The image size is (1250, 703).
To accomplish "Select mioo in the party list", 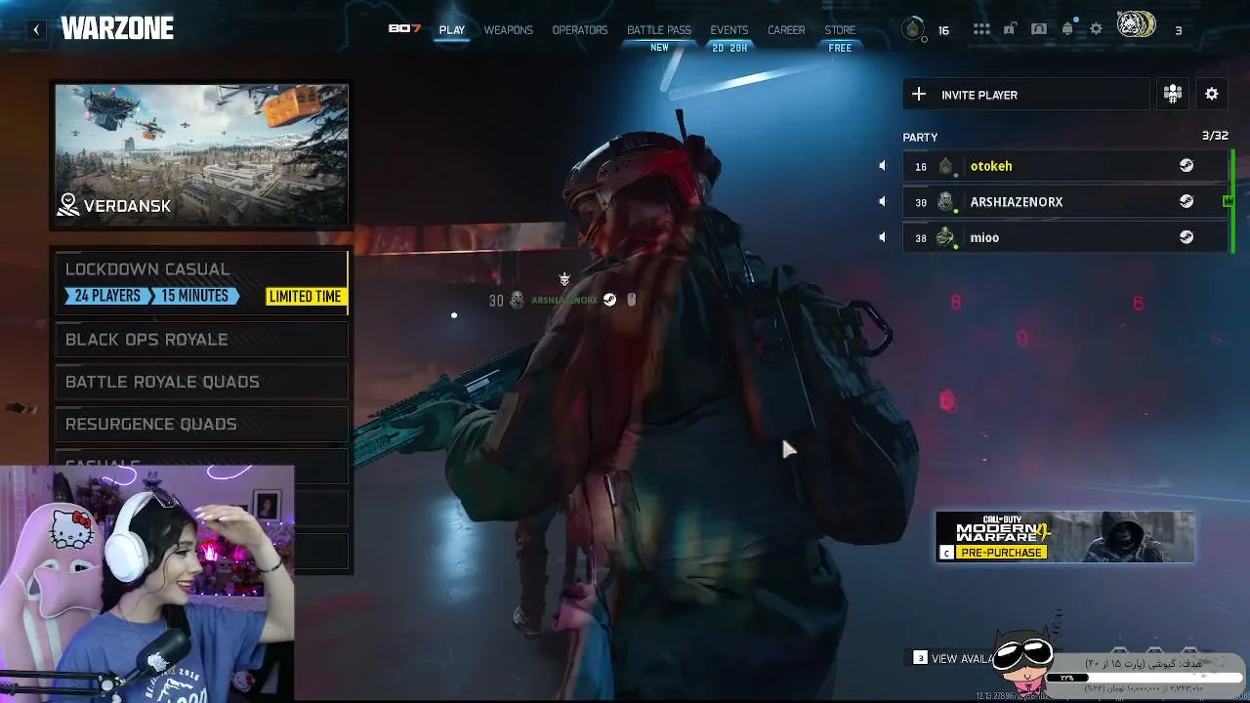I will coord(1065,237).
